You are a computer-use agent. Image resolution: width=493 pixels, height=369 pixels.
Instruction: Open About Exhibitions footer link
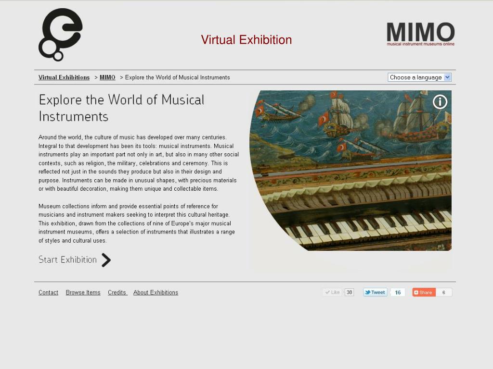(x=156, y=293)
